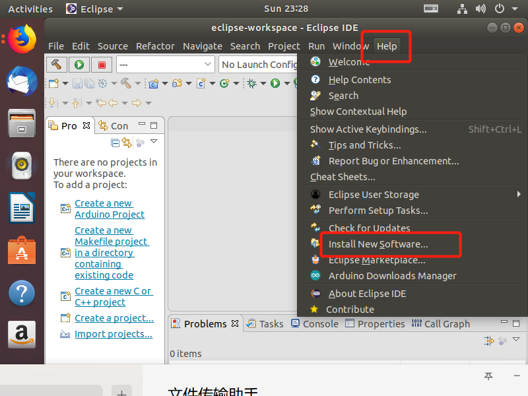
Task: Close the Problems tab
Action: pyautogui.click(x=235, y=323)
